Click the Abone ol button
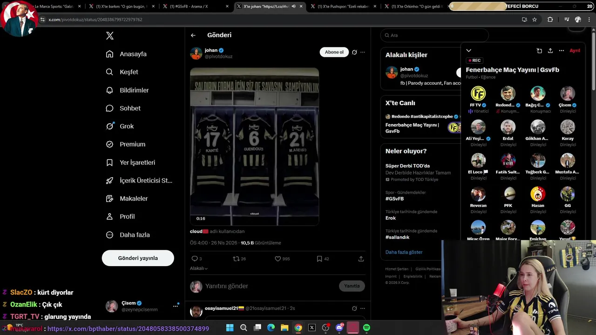Image resolution: width=596 pixels, height=335 pixels. [x=334, y=52]
